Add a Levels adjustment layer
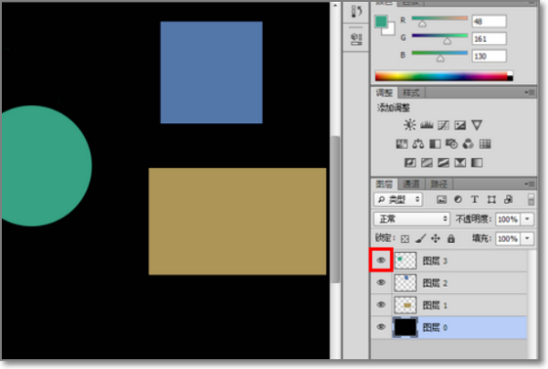This screenshot has height=369, width=548. coord(427,125)
